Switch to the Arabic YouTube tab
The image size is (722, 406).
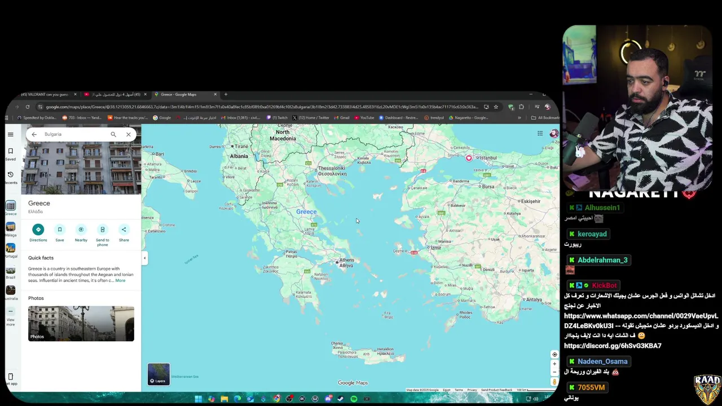tap(115, 94)
